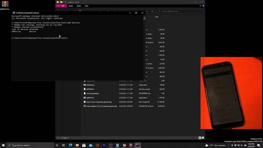
Task: Open Microsoft Store from the taskbar
Action: 84,145
